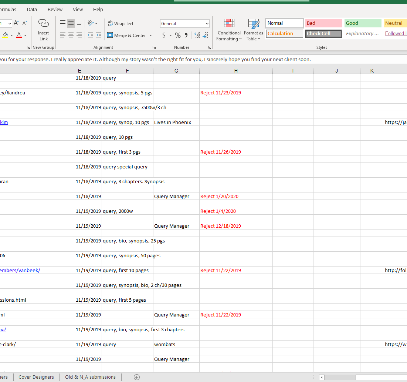407x382 pixels.
Task: Open Alignment dialog launcher icon
Action: click(154, 47)
